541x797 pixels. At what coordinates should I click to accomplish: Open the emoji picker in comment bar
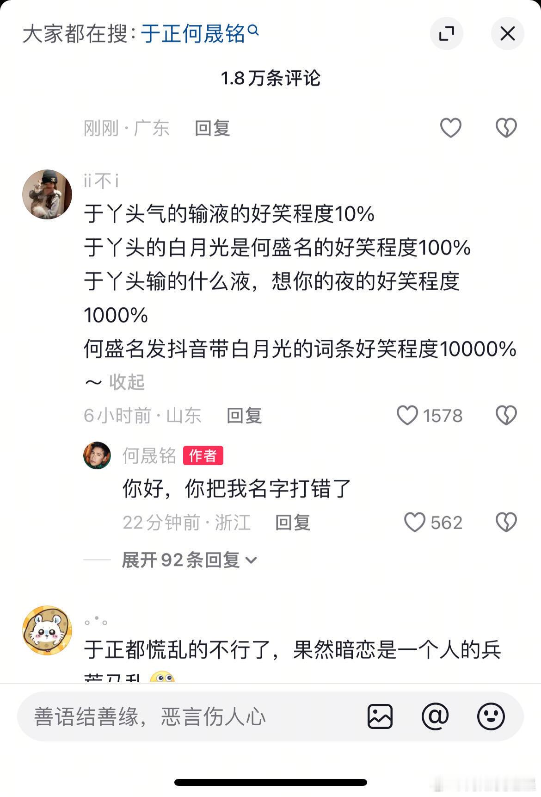coord(491,716)
